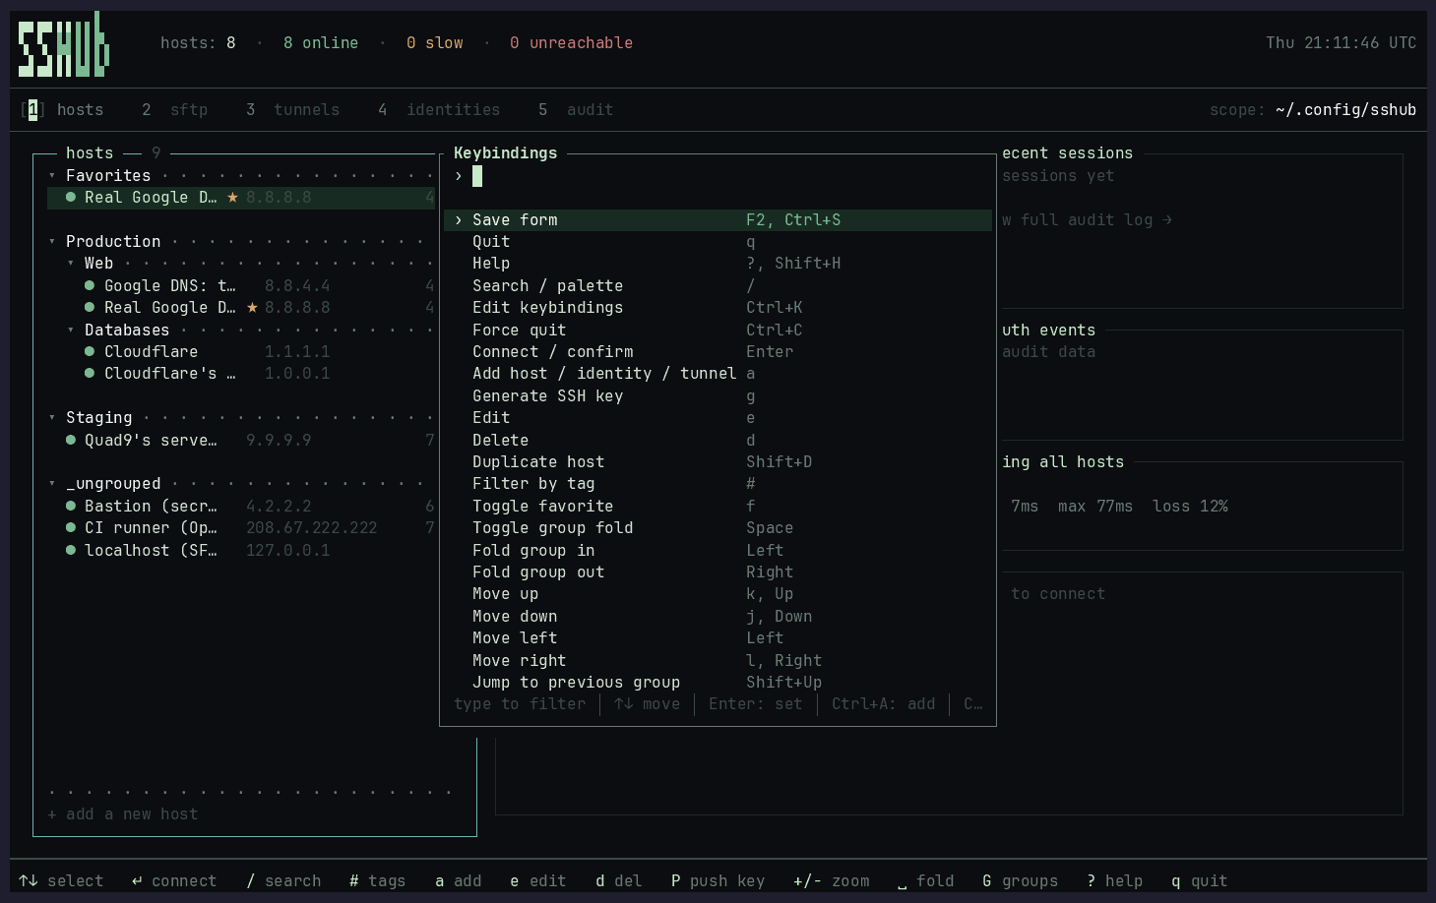Viewport: 1436px width, 903px height.
Task: Click add a new host
Action: pyautogui.click(x=123, y=814)
